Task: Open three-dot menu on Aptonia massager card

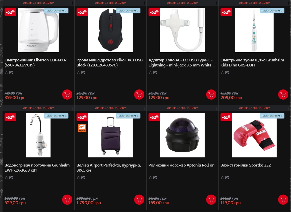Action: click(x=216, y=108)
